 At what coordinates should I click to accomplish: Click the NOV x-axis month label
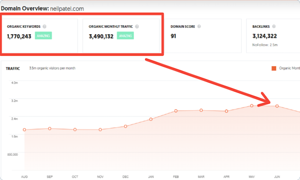click(x=100, y=177)
